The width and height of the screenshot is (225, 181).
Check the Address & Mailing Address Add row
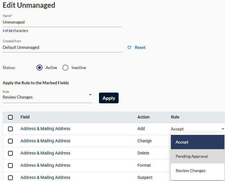point(10,129)
